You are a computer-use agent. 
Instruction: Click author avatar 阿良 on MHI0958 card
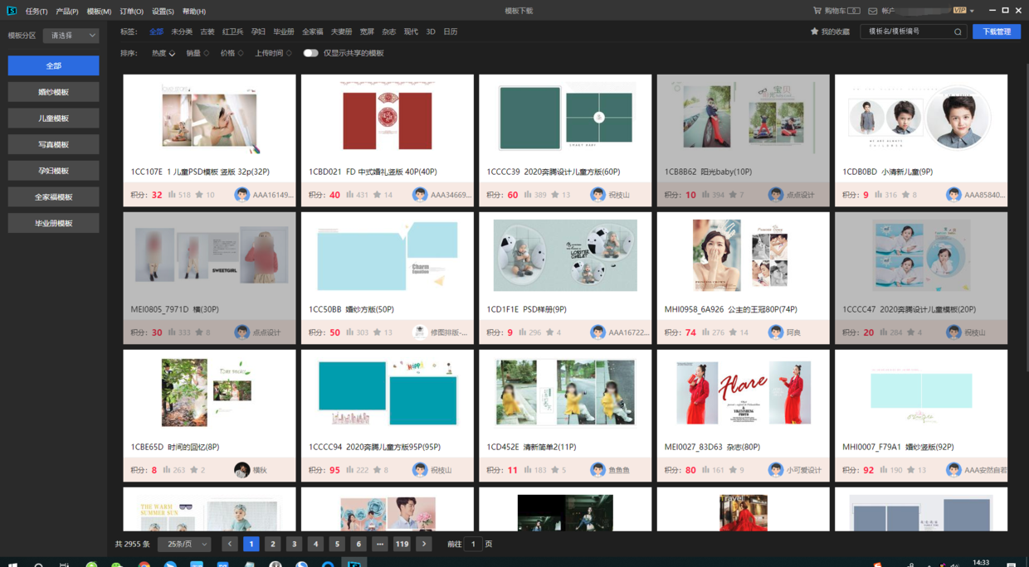[776, 332]
